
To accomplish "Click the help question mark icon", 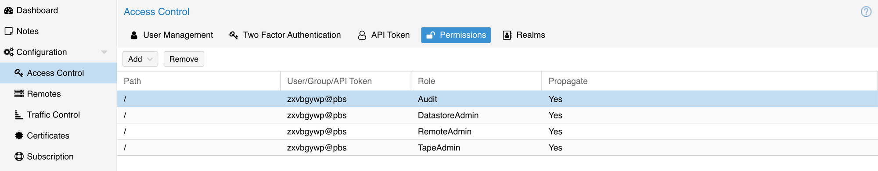I will (866, 11).
